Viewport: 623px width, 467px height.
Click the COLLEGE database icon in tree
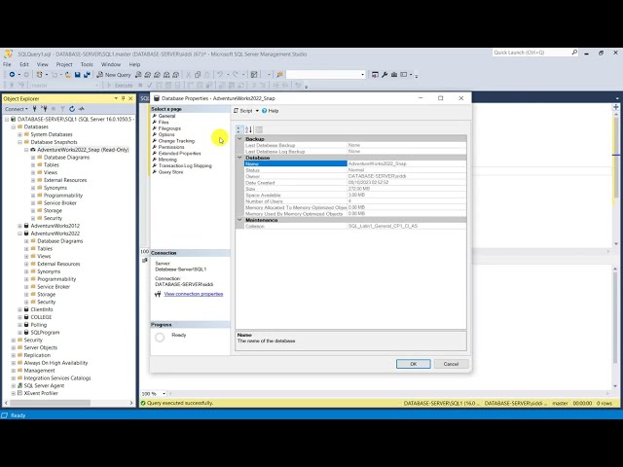pyautogui.click(x=26, y=317)
